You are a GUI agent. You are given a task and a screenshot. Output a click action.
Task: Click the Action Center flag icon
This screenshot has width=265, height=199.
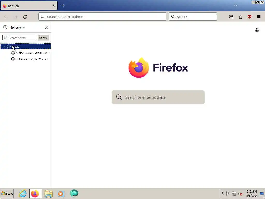[x=228, y=193]
